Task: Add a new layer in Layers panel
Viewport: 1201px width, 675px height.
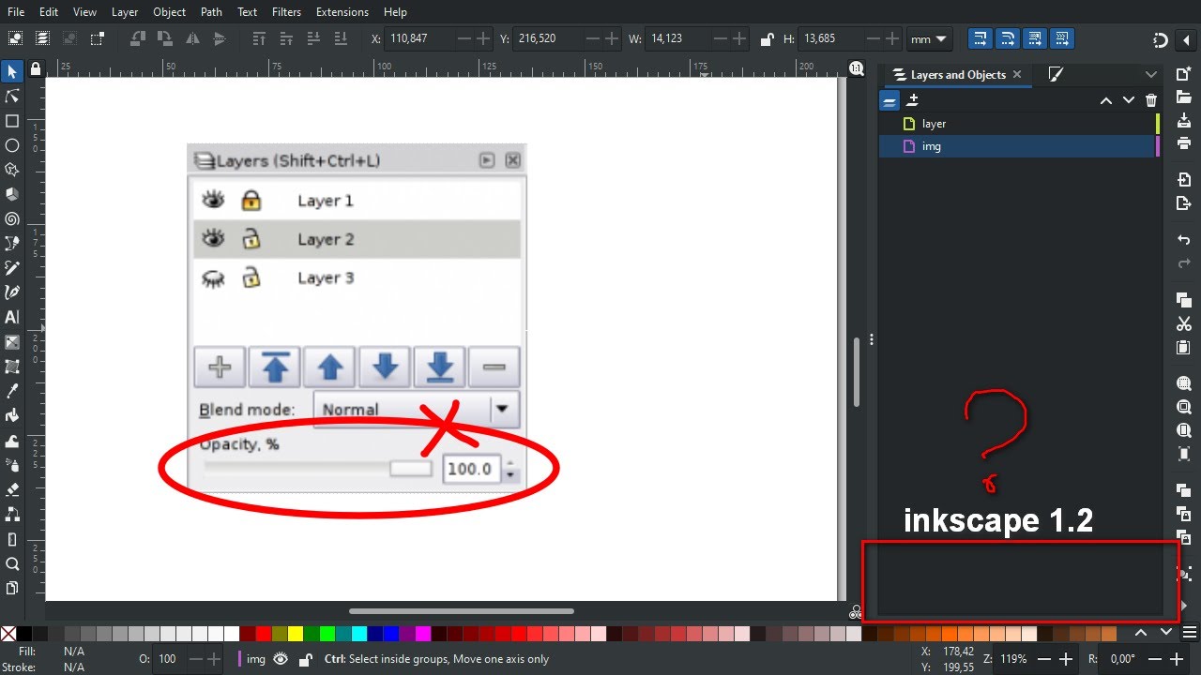Action: [913, 100]
